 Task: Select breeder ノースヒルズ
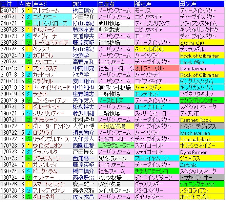click(x=116, y=100)
